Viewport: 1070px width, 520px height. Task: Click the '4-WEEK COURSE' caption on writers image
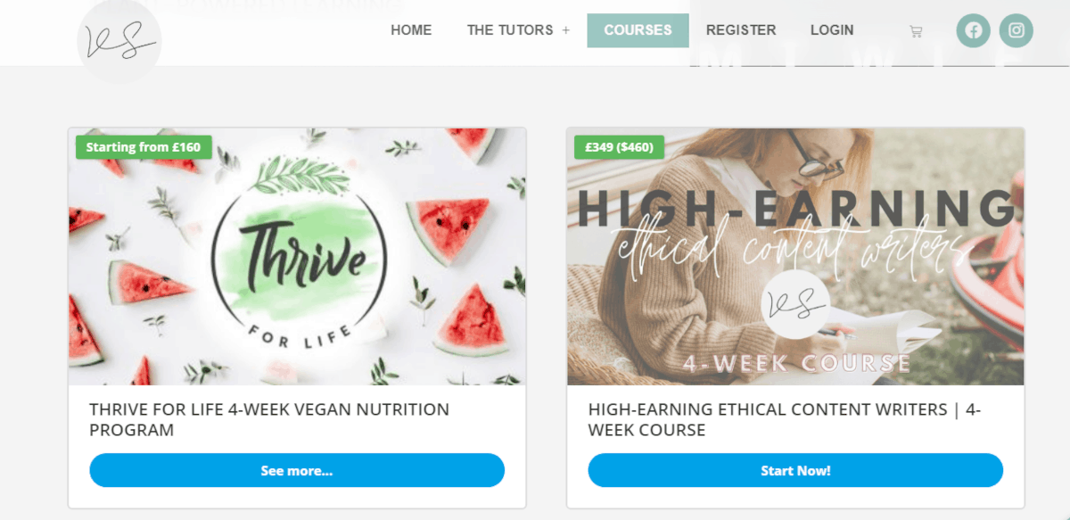coord(796,364)
